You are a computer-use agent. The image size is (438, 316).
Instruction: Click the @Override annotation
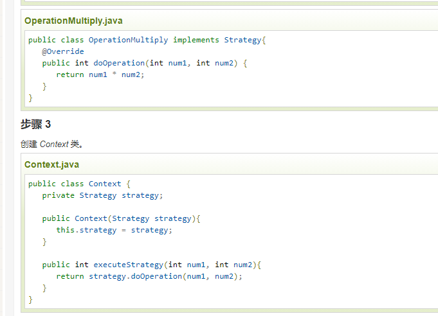63,51
